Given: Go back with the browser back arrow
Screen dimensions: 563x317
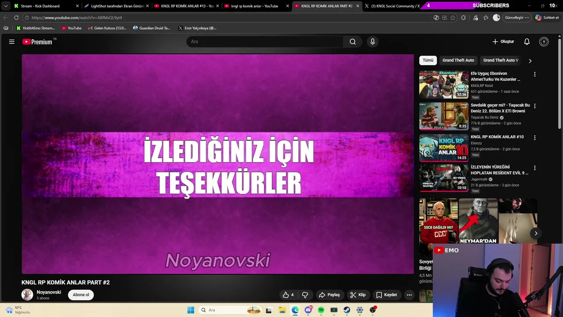Looking at the screenshot, I should pyautogui.click(x=5, y=18).
